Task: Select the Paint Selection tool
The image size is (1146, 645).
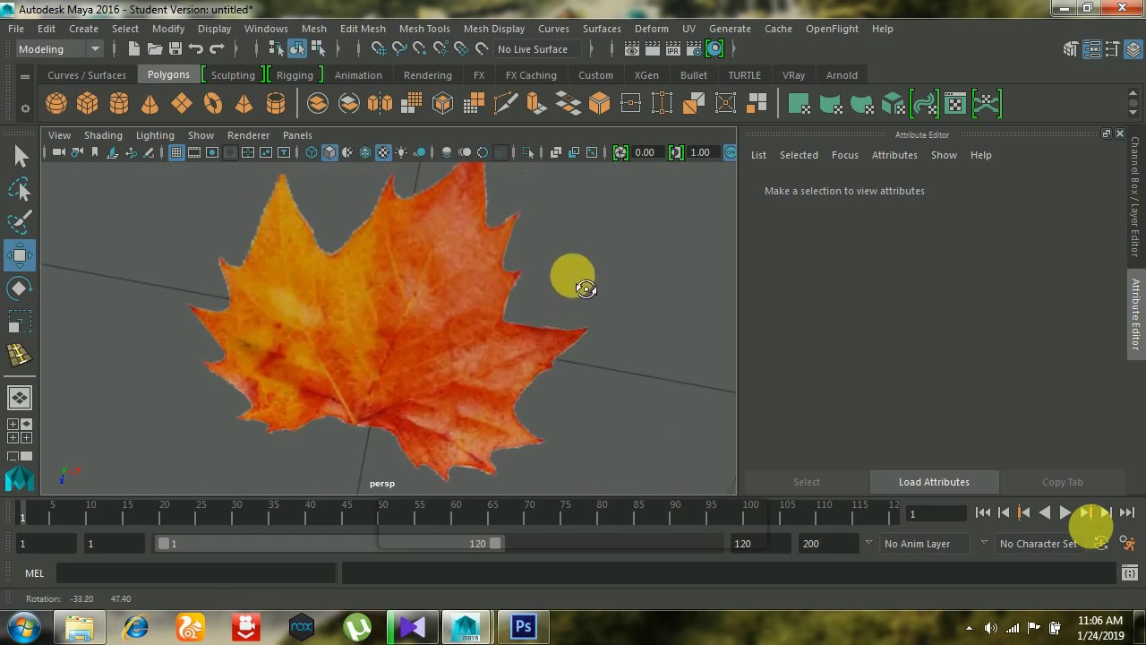Action: click(20, 222)
